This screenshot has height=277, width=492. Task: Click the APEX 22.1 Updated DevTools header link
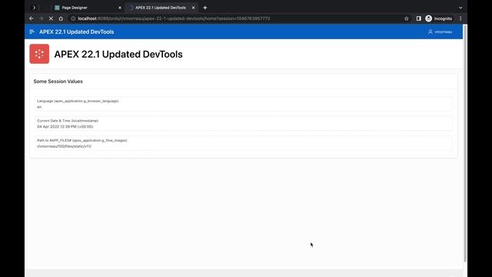click(77, 32)
